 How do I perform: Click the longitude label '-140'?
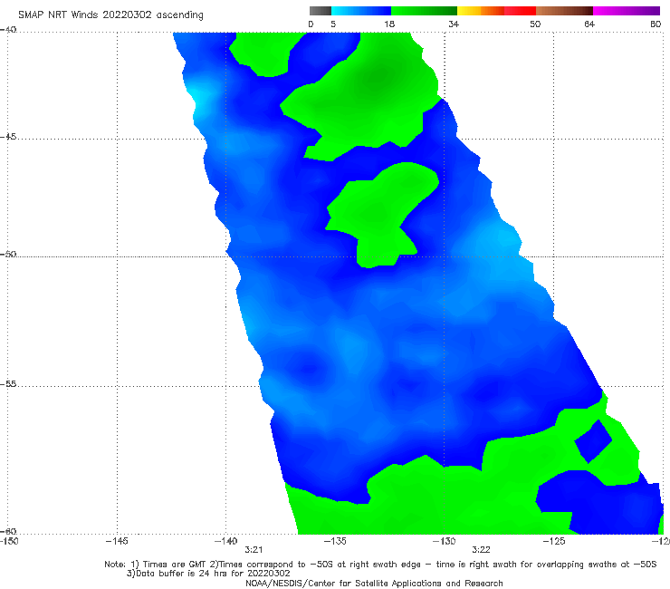click(225, 541)
